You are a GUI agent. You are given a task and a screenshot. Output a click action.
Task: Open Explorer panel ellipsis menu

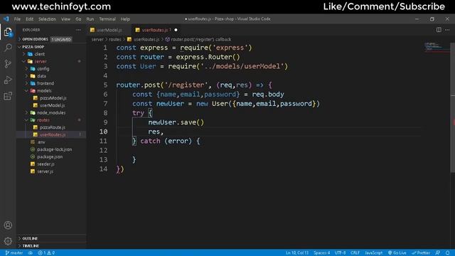[78, 30]
